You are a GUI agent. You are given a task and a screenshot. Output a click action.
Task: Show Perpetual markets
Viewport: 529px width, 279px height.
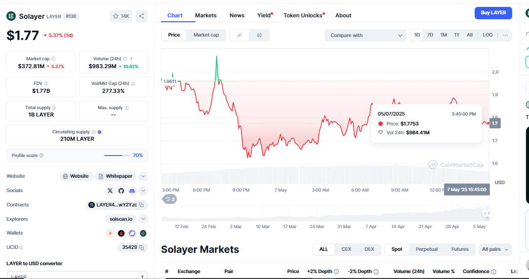click(426, 249)
